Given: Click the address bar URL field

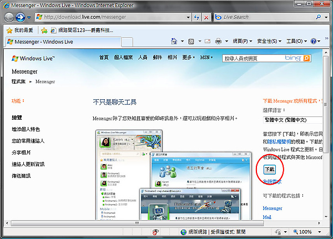Looking at the screenshot, I should pos(110,17).
